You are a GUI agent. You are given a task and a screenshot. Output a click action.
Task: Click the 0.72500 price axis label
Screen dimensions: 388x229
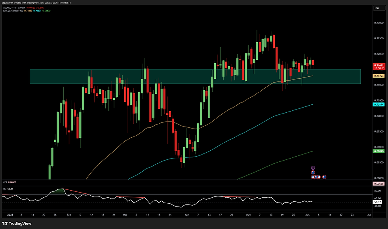pos(379,38)
